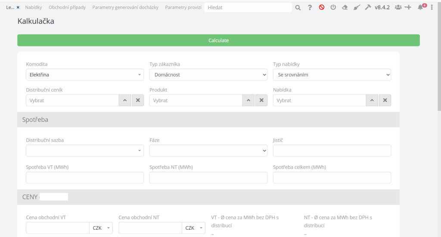Click the Spotřeba VT (MWh) input field

coord(85,178)
